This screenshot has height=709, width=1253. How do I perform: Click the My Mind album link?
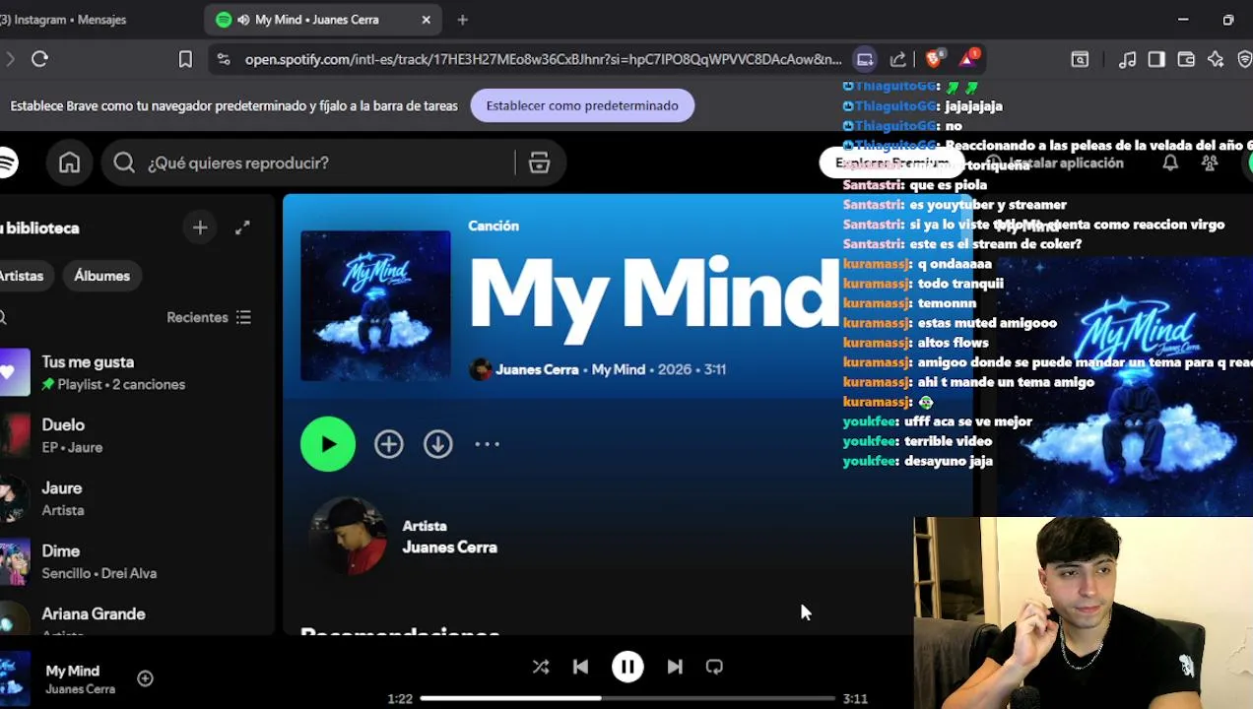619,369
